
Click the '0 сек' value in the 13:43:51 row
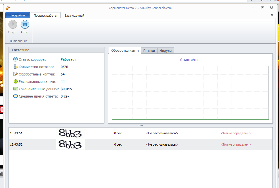tap(118, 133)
